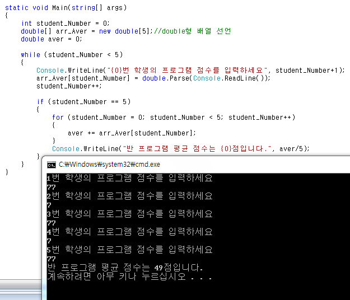Click the 'double aver = 0;' line
This screenshot has width=350, height=300.
52,39
